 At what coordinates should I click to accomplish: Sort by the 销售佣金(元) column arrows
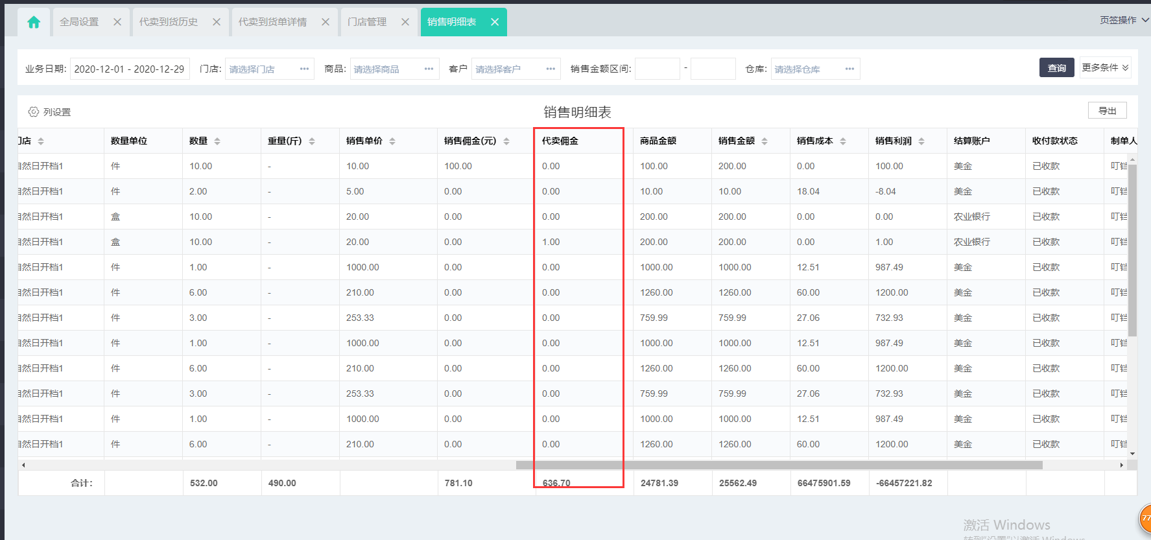[506, 141]
